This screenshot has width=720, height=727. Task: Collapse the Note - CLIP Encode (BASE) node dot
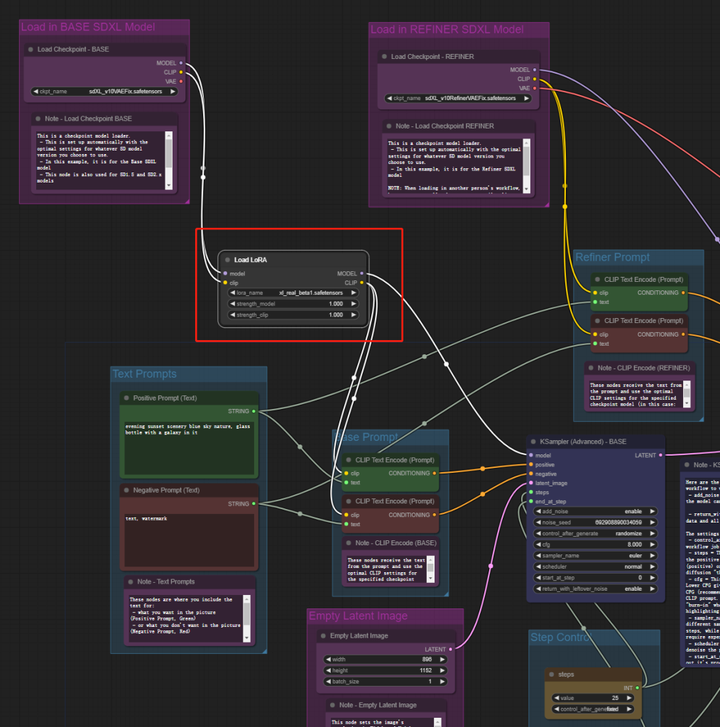(349, 543)
